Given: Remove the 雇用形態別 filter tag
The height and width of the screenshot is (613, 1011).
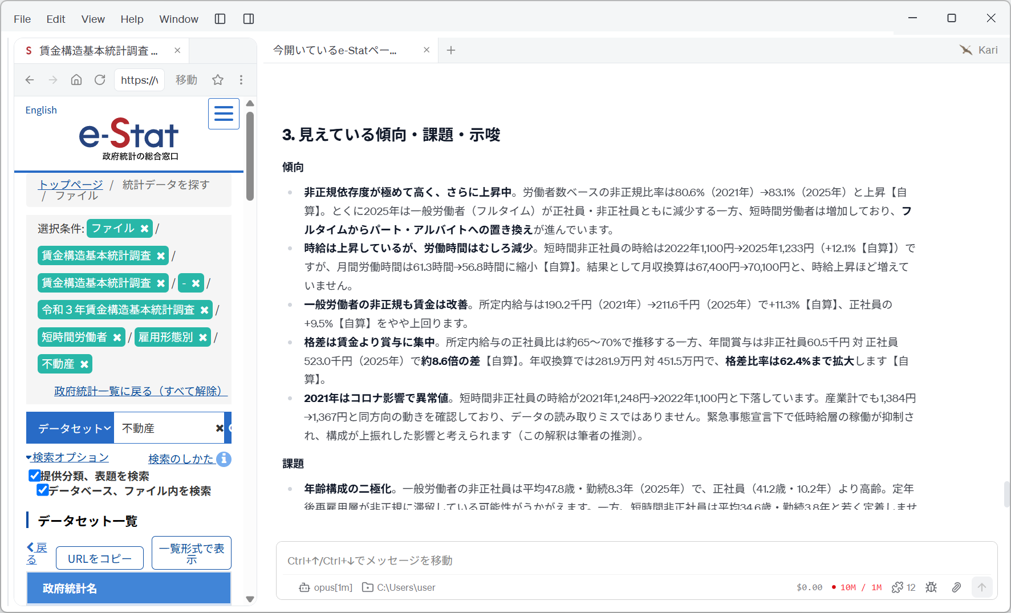Looking at the screenshot, I should [203, 338].
